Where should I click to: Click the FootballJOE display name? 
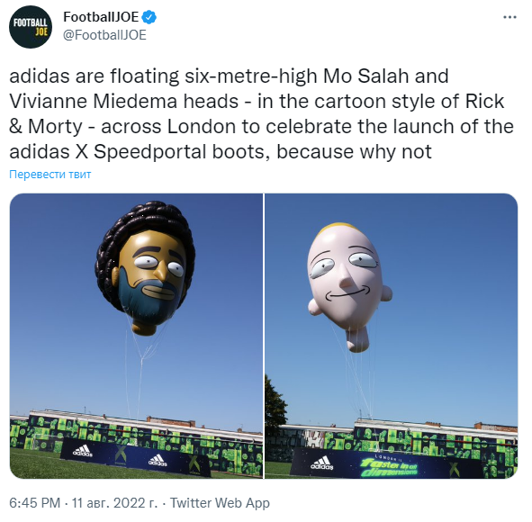tap(102, 17)
